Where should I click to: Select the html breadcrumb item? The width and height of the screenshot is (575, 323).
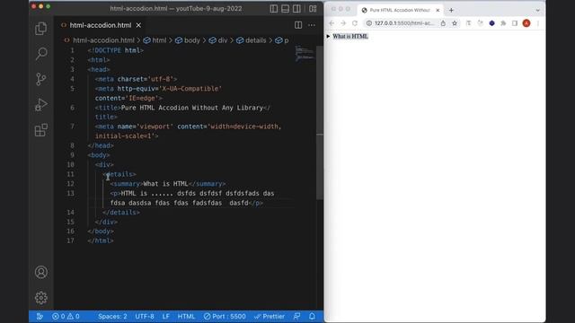155,40
